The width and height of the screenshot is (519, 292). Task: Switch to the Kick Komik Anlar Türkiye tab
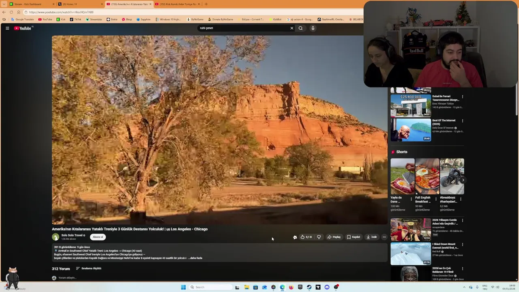pyautogui.click(x=177, y=4)
